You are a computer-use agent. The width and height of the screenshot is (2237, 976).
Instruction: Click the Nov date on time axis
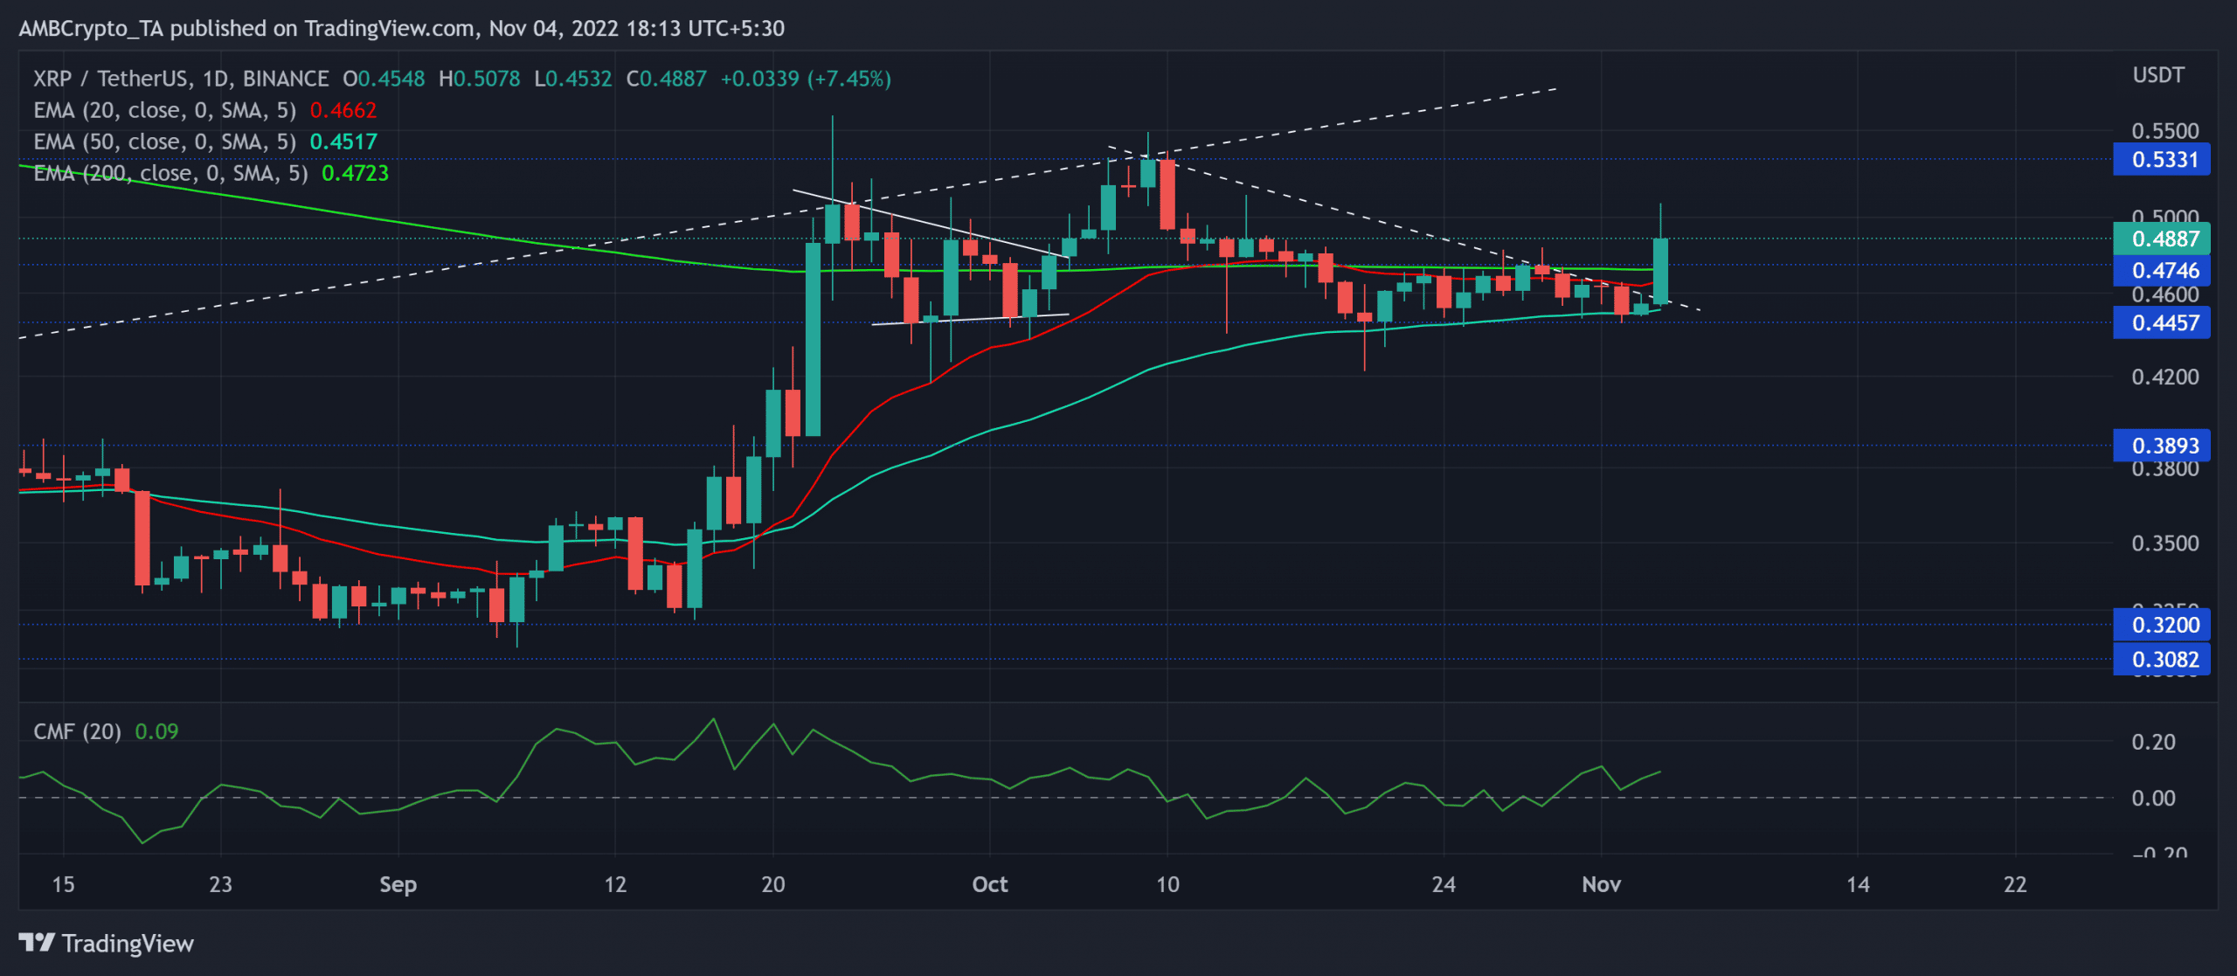pos(1602,884)
